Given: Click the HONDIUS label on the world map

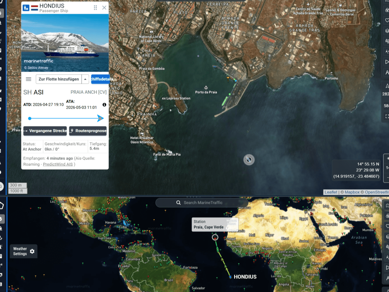Looking at the screenshot, I should pos(245,277).
